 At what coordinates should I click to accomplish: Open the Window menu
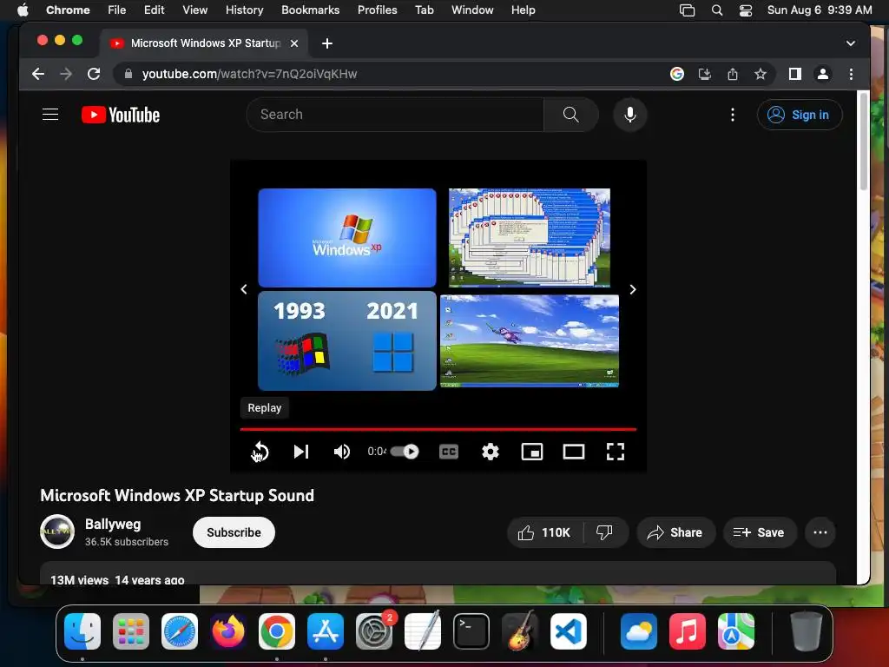[472, 10]
